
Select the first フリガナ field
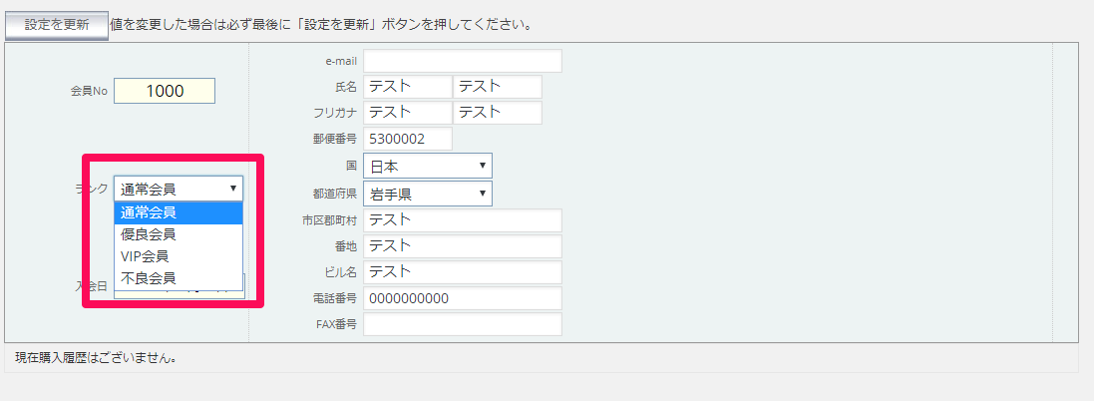(x=408, y=113)
